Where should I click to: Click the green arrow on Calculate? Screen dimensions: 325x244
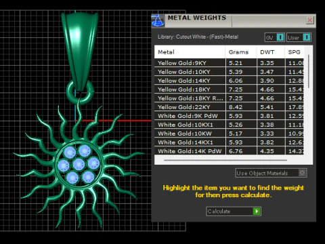tap(257, 211)
